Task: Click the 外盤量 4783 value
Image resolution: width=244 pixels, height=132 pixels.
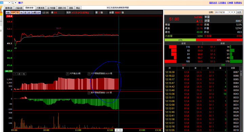Action: (x=239, y=36)
